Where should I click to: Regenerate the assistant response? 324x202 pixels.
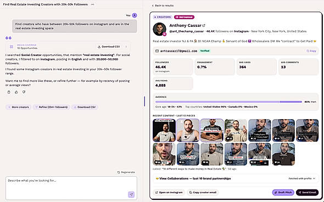(126, 172)
